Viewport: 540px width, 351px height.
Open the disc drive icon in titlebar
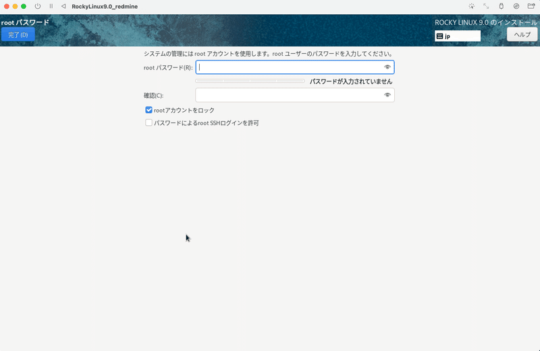[x=516, y=6]
